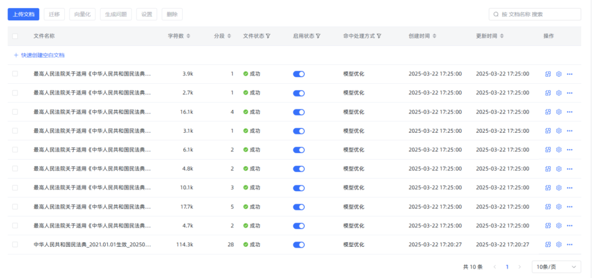Select page number 1 in pagination
The image size is (592, 278).
[507, 266]
